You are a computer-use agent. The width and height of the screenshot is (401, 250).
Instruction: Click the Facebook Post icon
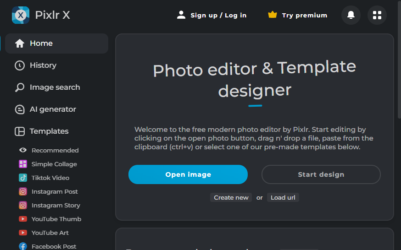23,246
